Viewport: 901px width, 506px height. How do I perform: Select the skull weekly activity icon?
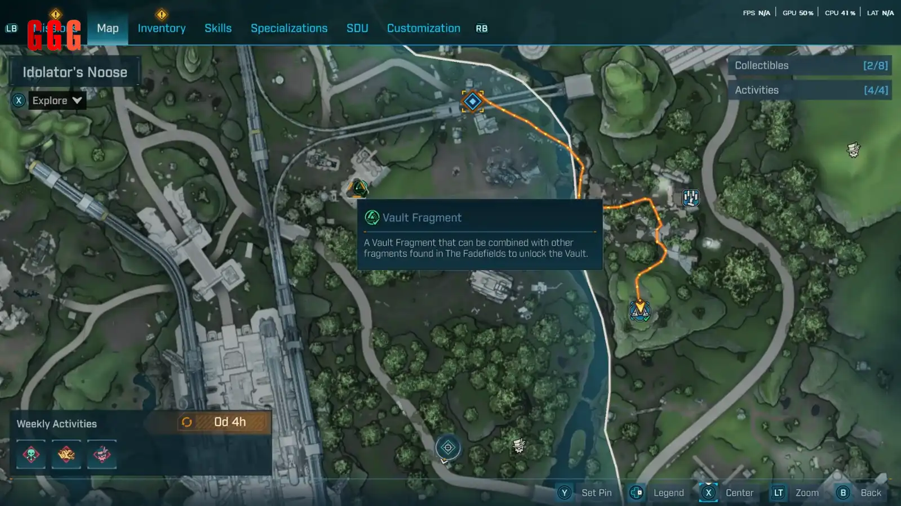coord(31,454)
